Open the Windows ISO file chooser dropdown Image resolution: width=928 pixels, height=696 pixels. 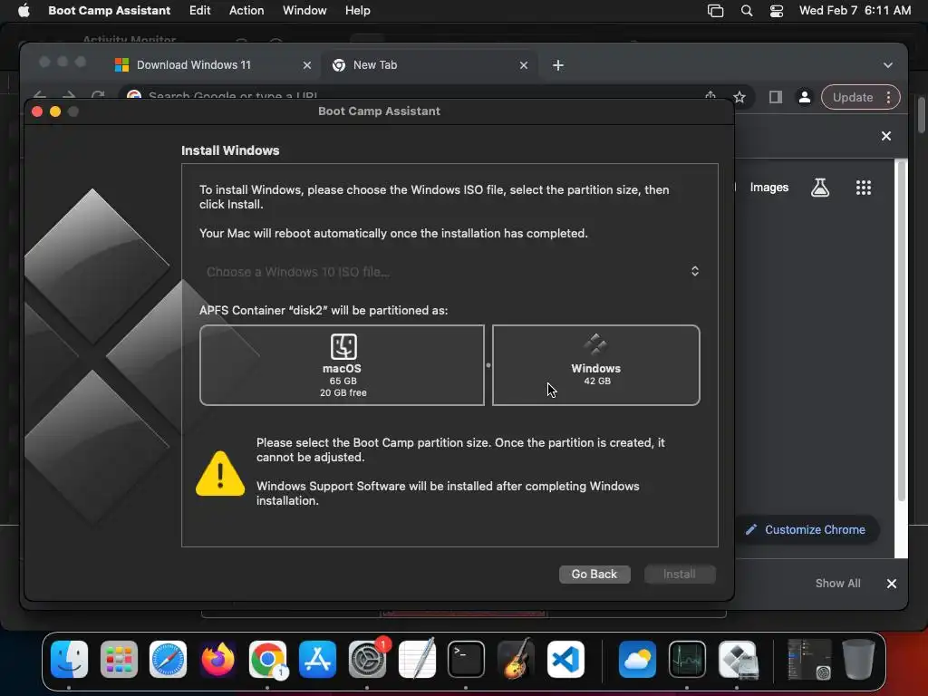point(449,272)
